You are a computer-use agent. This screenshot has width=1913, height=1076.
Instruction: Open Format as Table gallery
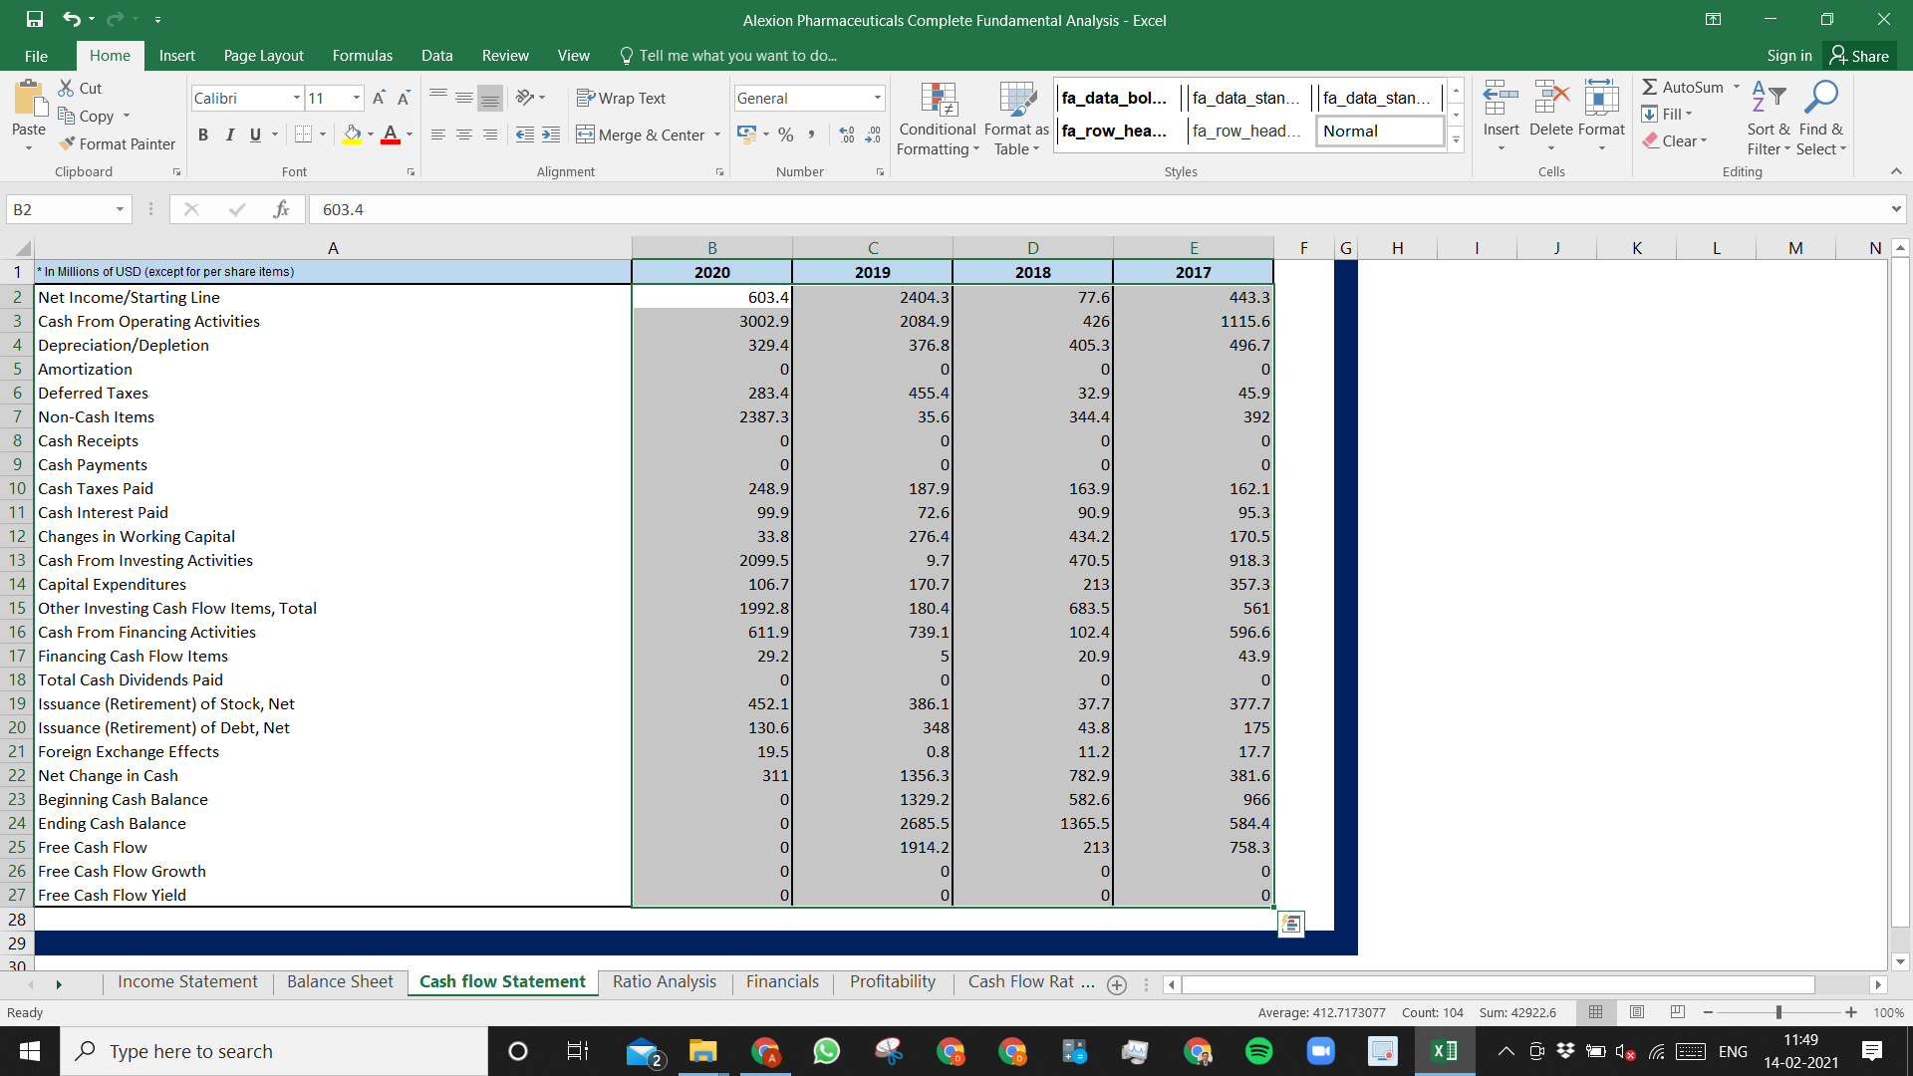pyautogui.click(x=1016, y=119)
